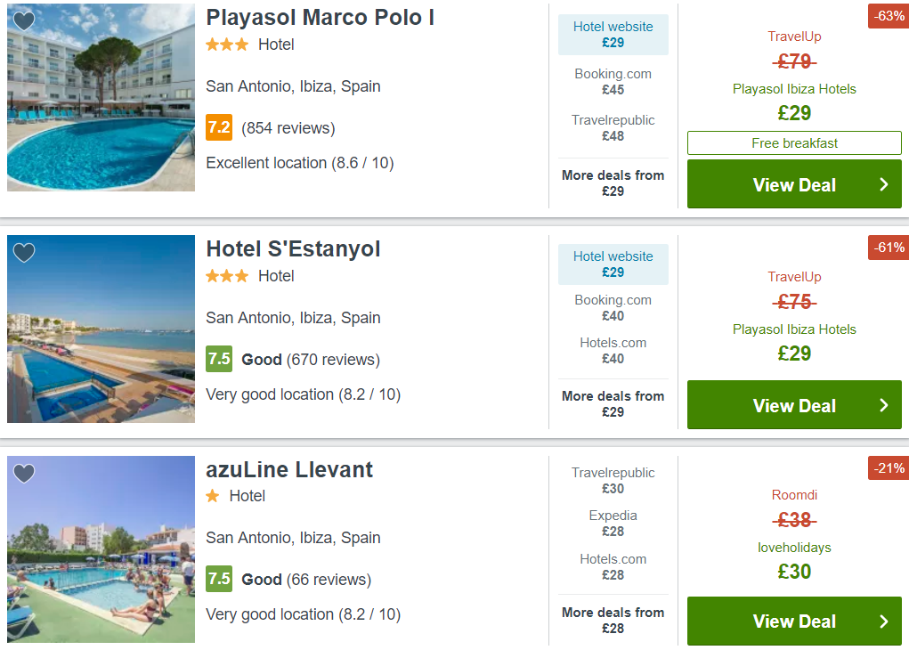Click View Deal for Hotel S'Estanyol
The height and width of the screenshot is (650, 909).
794,405
